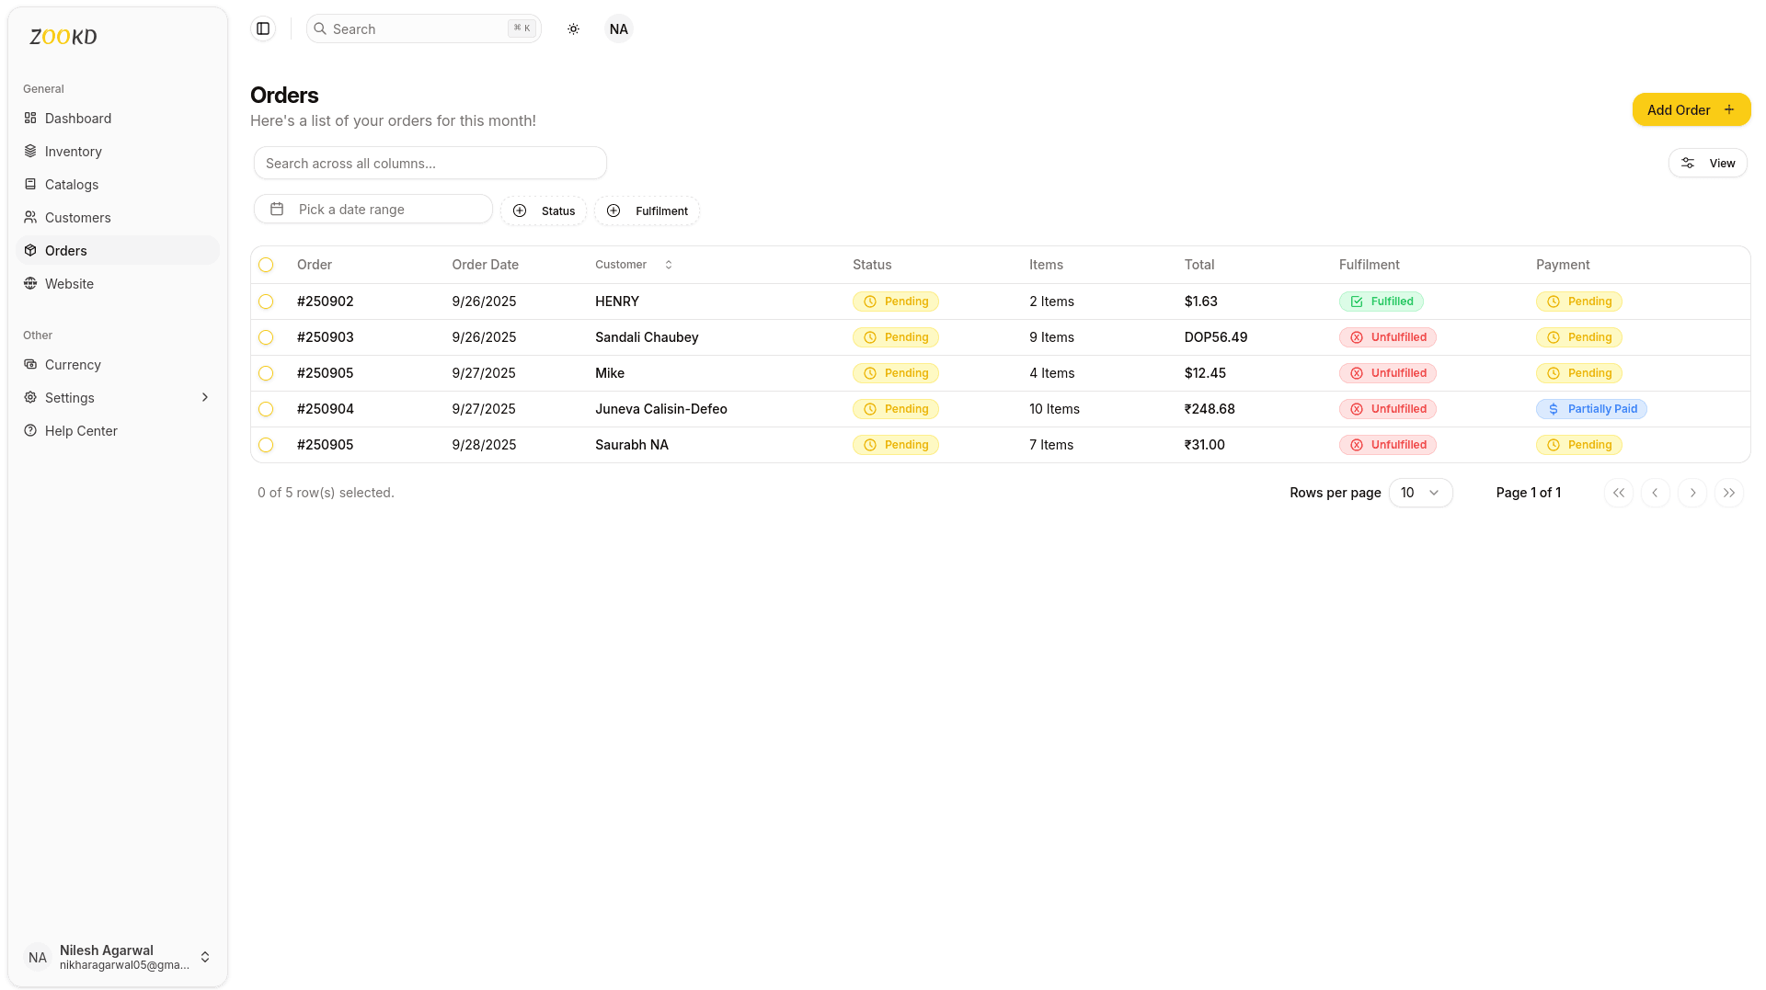The width and height of the screenshot is (1766, 990).
Task: Check the row for Juneva Calisin-Defeo
Action: pyautogui.click(x=267, y=409)
